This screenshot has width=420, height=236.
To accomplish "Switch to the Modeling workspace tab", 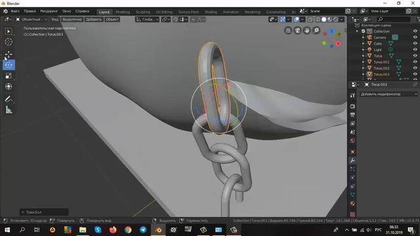I will tap(123, 12).
